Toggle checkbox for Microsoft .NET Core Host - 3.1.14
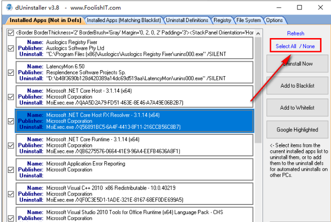Viewport: 331px width, 222px height. point(11,97)
